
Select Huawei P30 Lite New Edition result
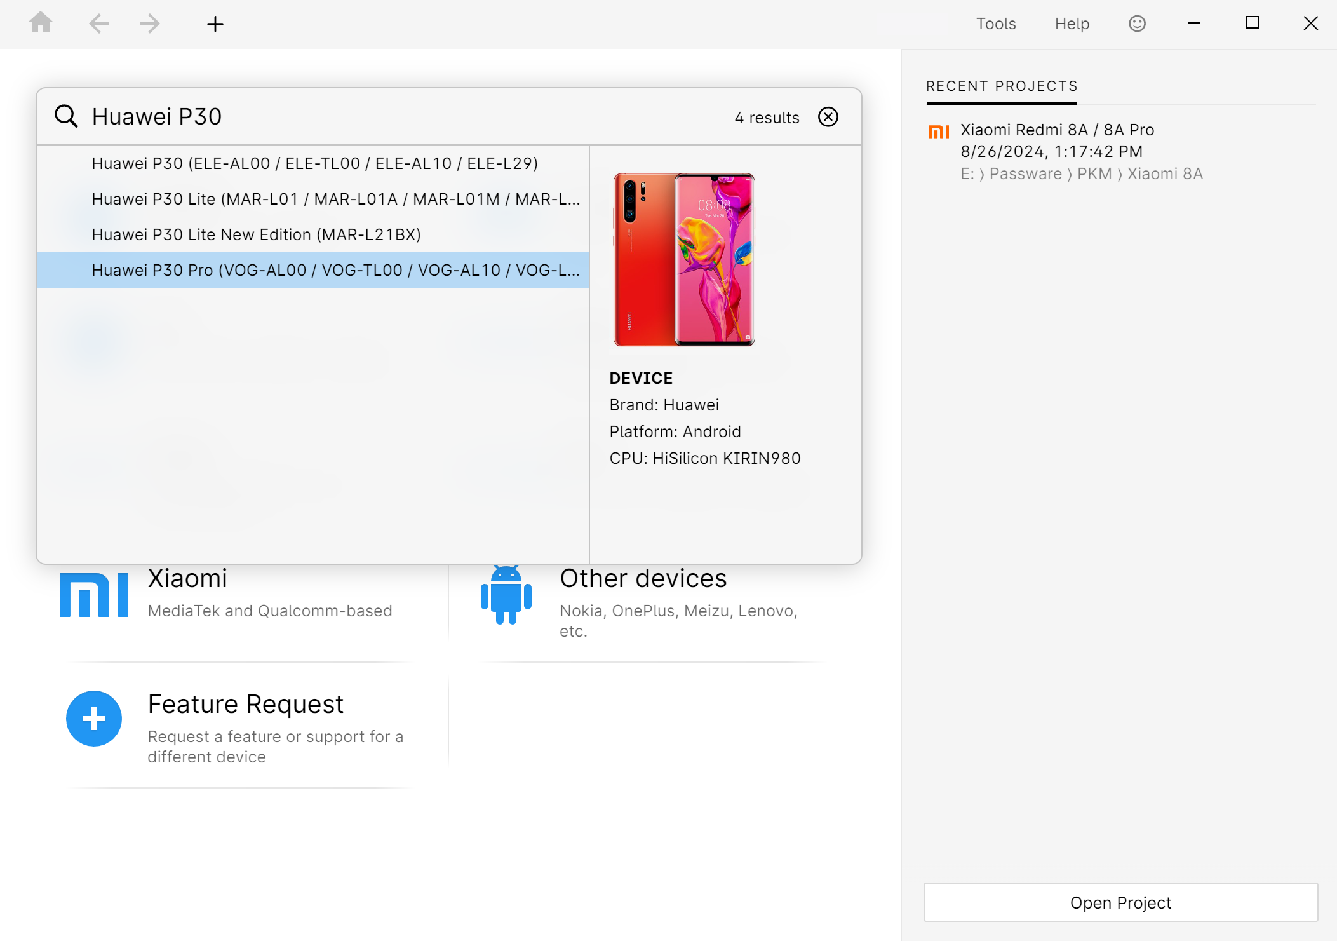coord(313,234)
